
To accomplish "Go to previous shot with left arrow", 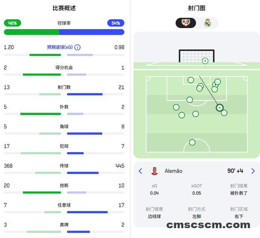I will coord(140,171).
